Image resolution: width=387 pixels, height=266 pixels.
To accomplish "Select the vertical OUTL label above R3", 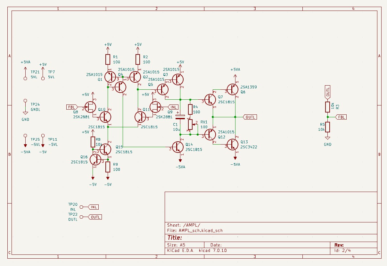I will click(327, 92).
